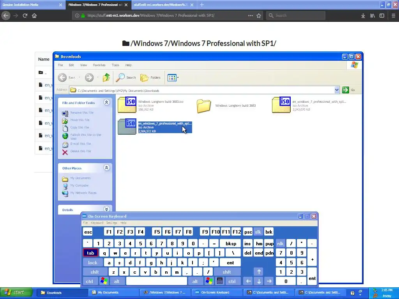Open Settings menu of On-Screen Keyboard

click(111, 223)
